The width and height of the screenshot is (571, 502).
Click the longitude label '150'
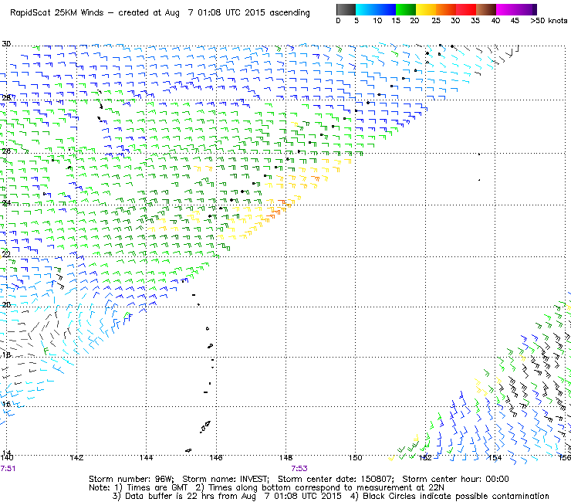click(x=355, y=457)
